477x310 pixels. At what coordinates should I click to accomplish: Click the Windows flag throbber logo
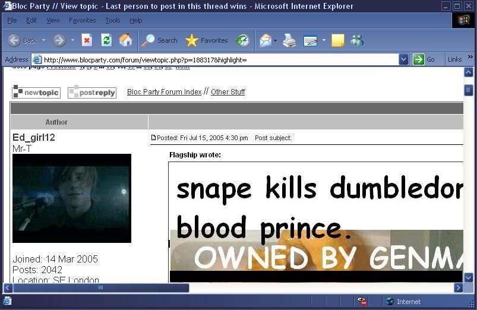coord(463,20)
